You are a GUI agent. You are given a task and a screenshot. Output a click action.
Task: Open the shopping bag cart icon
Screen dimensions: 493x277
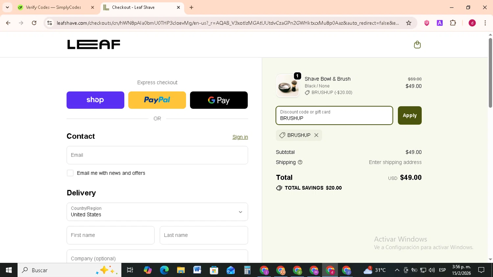pyautogui.click(x=417, y=45)
